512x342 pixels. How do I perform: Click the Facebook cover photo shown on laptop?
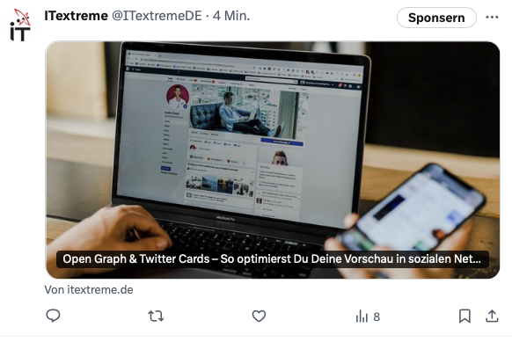point(249,111)
